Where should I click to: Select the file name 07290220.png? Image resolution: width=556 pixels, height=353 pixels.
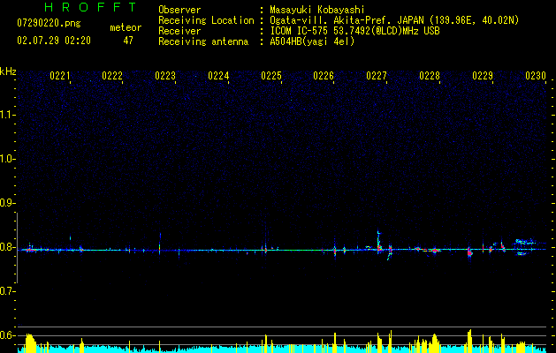49,24
